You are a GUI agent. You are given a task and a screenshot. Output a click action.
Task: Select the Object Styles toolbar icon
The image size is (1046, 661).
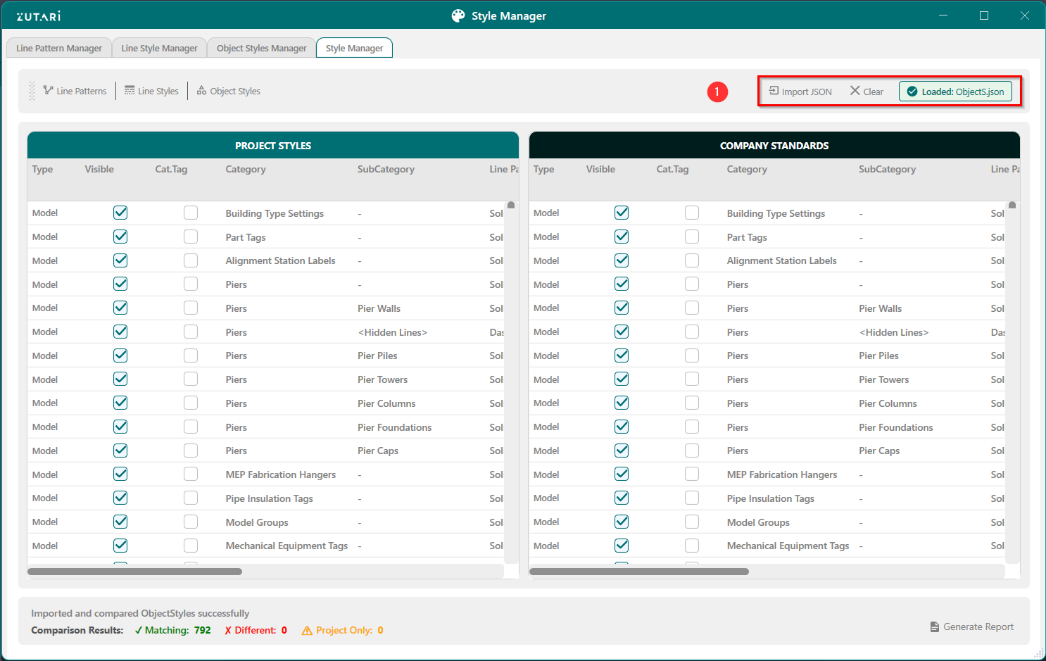coord(201,90)
